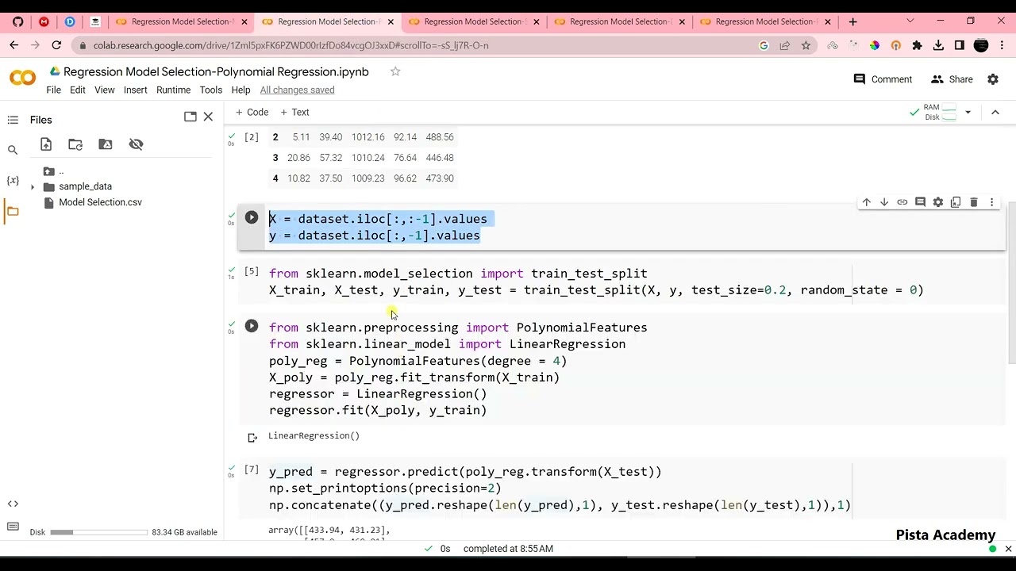
Task: Switch to last Regression Model Selection tab
Action: point(765,21)
